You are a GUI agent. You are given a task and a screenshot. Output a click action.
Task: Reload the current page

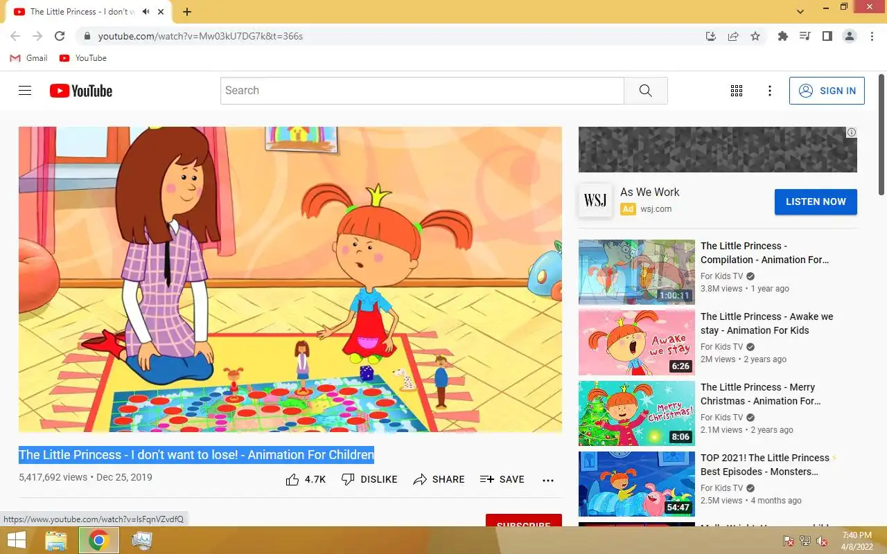[x=60, y=36]
